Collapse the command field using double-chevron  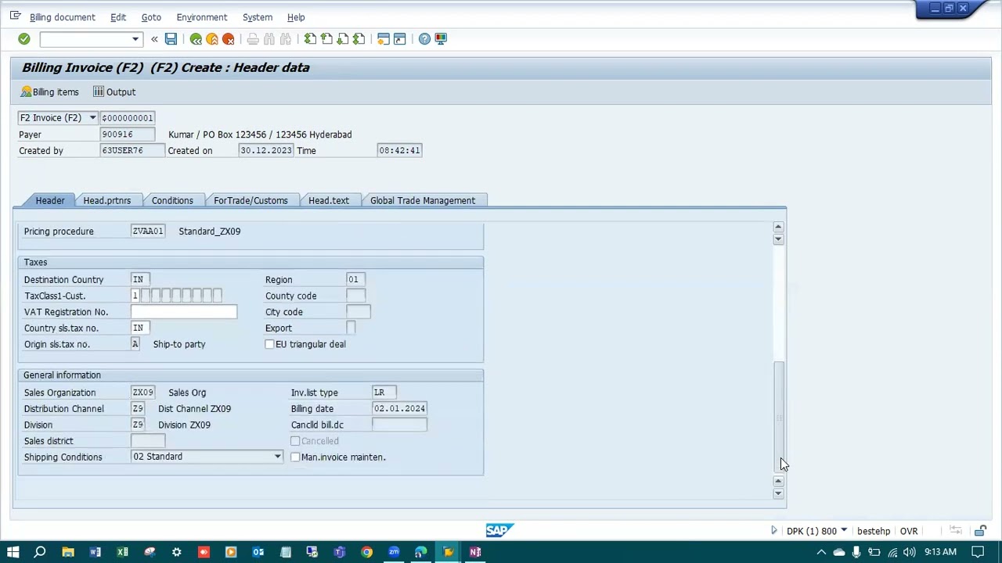(154, 39)
